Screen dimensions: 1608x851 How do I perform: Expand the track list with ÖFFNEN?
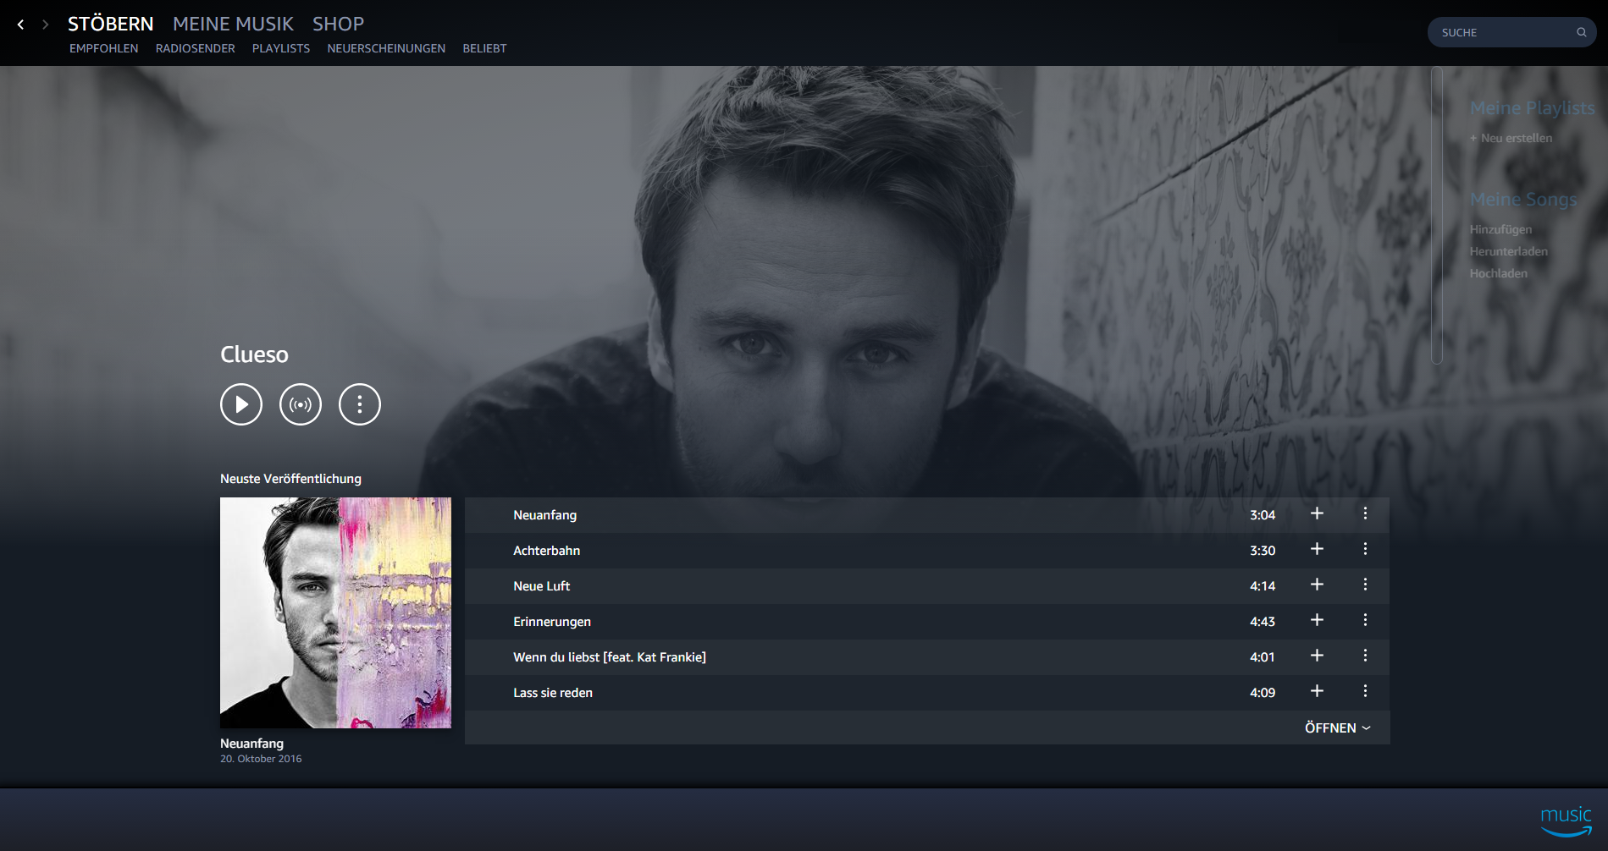coord(1337,727)
